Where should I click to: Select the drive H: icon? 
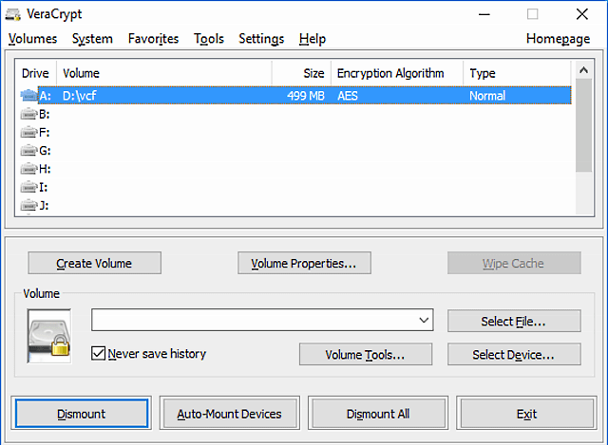click(28, 169)
